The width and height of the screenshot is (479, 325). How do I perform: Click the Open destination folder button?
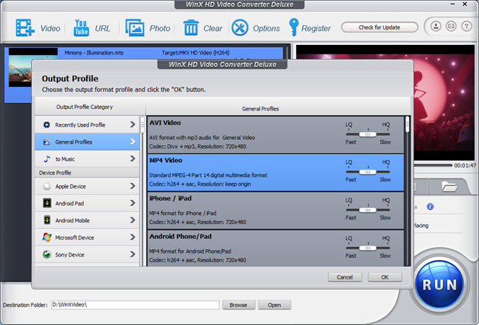pyautogui.click(x=274, y=305)
